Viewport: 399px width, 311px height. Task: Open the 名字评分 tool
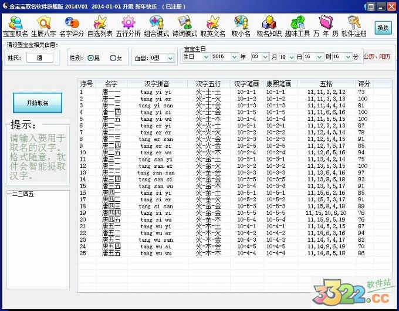72,26
